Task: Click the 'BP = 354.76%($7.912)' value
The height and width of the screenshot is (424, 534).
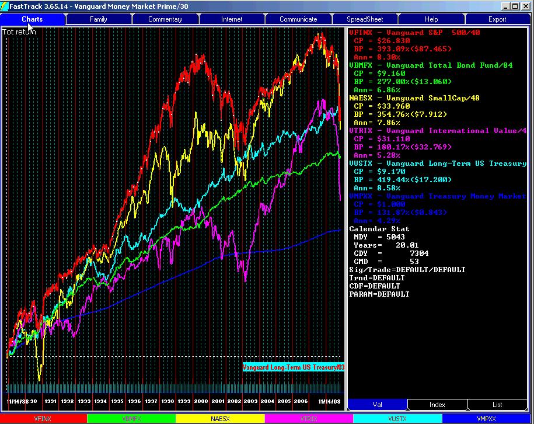Action: [x=400, y=114]
